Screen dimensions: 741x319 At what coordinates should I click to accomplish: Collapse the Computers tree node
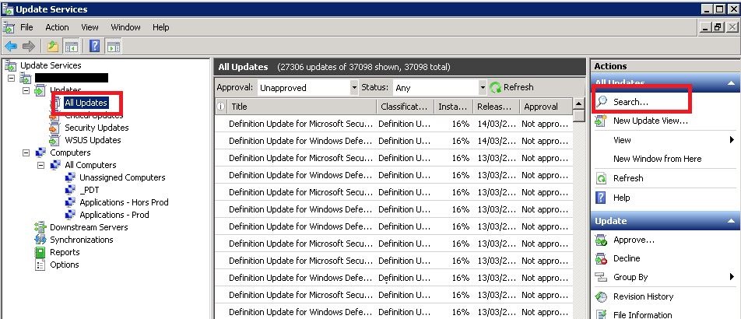coord(26,152)
